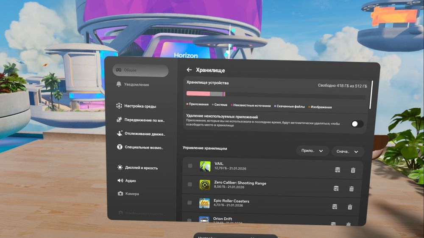Click the Epic Roller Coasters thumbnail
This screenshot has width=424, height=238.
pyautogui.click(x=204, y=203)
